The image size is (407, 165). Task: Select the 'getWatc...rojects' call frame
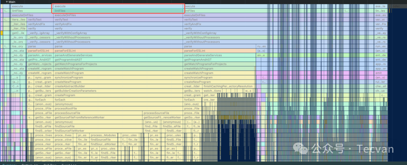point(40,64)
